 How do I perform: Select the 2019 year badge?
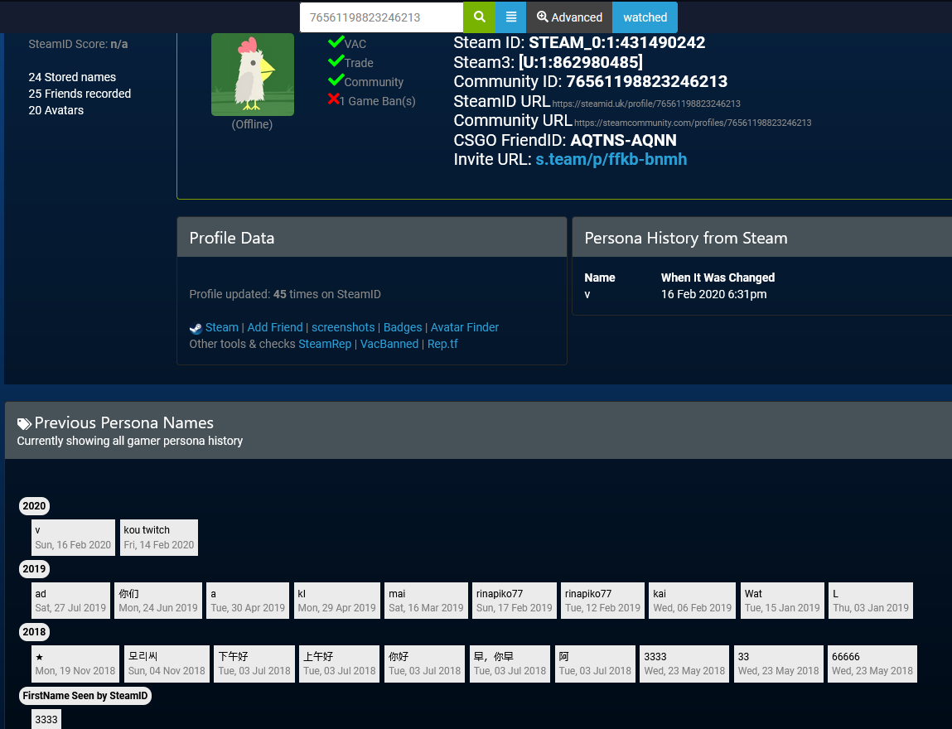34,569
